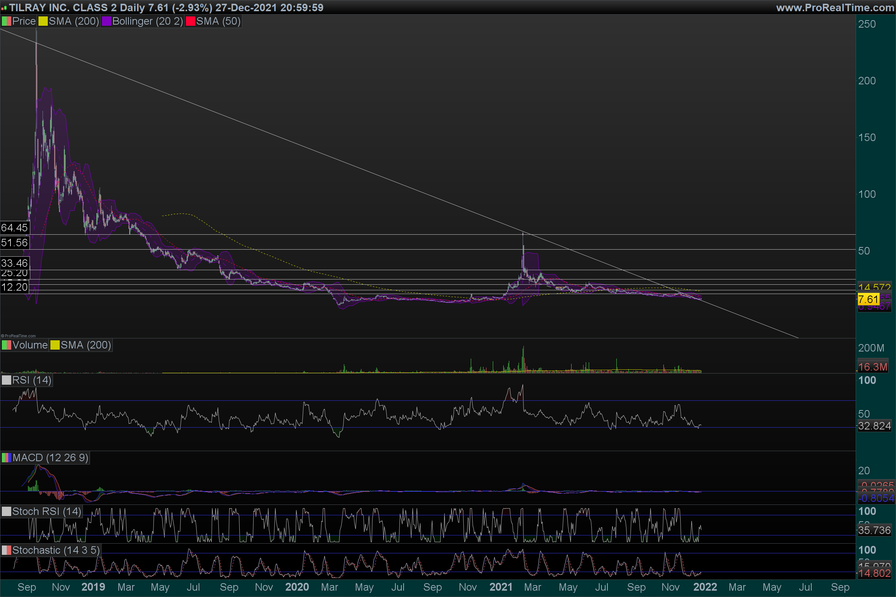Click the 64.45 horizontal line label
The width and height of the screenshot is (896, 597).
[x=15, y=228]
